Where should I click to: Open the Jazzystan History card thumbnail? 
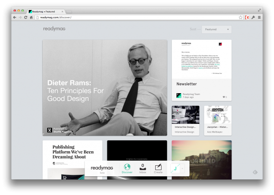click(218, 115)
